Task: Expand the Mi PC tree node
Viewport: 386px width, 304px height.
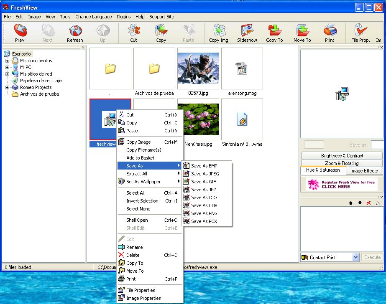Action: click(8, 67)
